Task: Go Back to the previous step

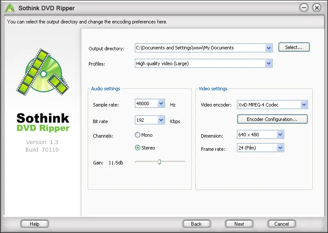Action: click(197, 224)
